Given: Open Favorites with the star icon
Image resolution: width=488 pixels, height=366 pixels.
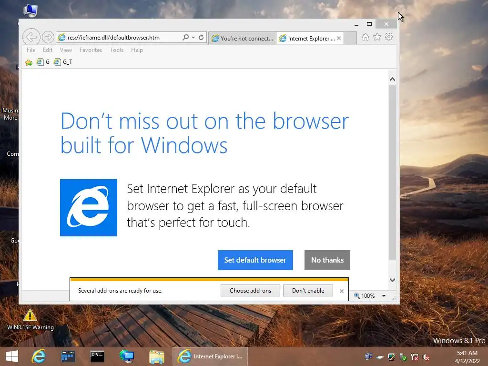Looking at the screenshot, I should [x=377, y=37].
